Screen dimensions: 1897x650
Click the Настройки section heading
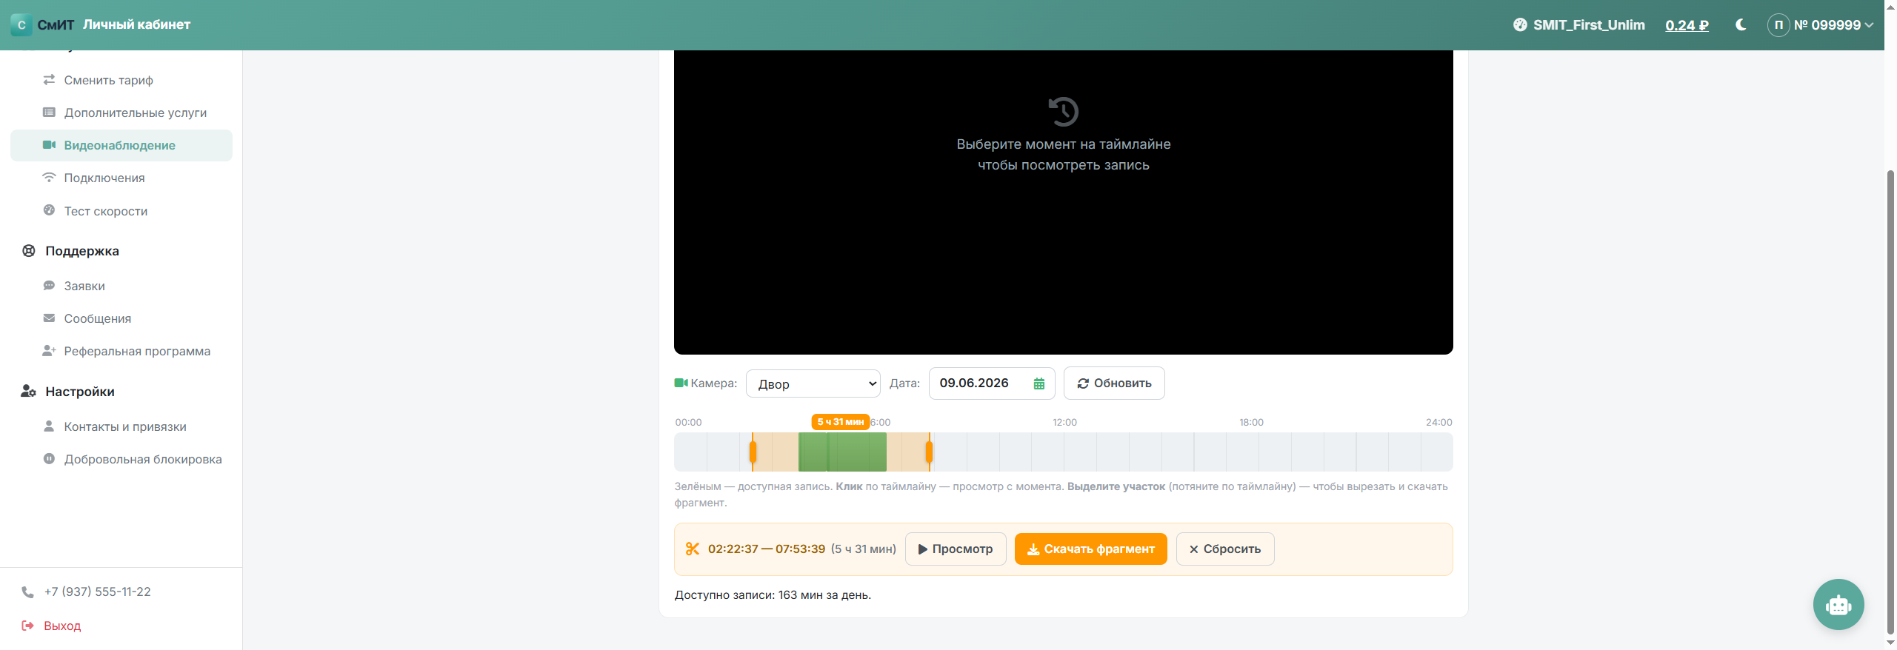pyautogui.click(x=80, y=392)
